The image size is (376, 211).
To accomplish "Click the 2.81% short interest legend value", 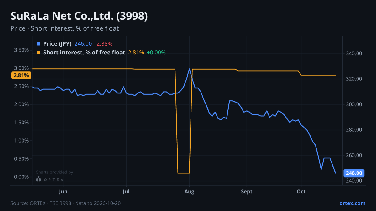I will 136,53.
